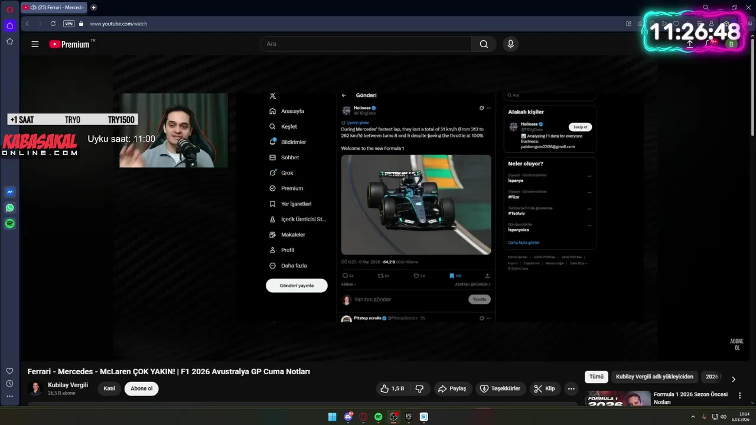Open sidebar three-dot setup menu
Image resolution: width=756 pixels, height=425 pixels.
point(9,397)
